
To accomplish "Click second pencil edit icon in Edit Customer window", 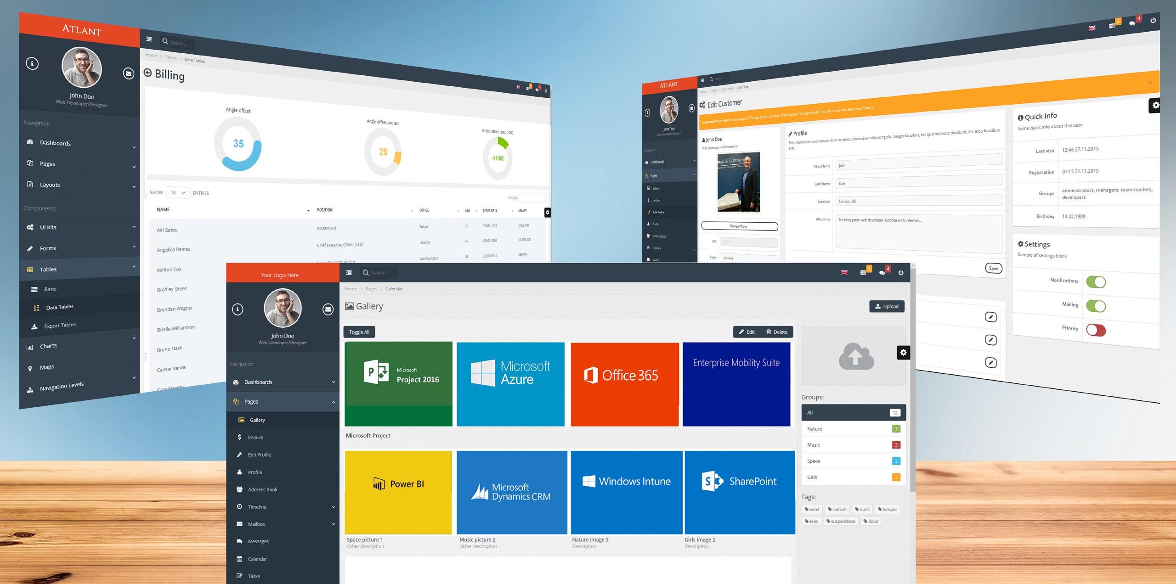I will tap(991, 340).
